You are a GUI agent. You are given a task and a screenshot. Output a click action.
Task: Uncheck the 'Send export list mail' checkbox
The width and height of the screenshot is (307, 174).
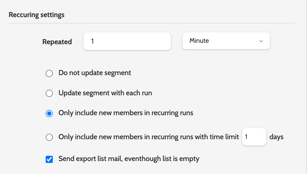(x=49, y=159)
